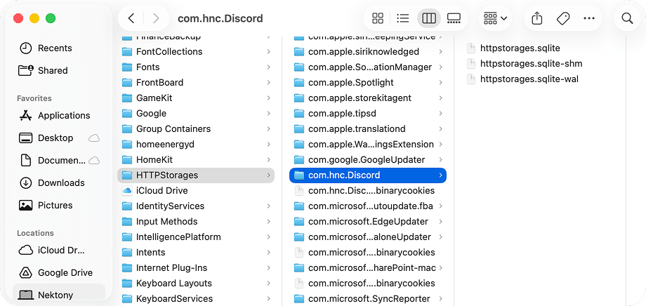Expand the Intents folder chevron
Viewport: 646px width, 306px height.
(269, 253)
